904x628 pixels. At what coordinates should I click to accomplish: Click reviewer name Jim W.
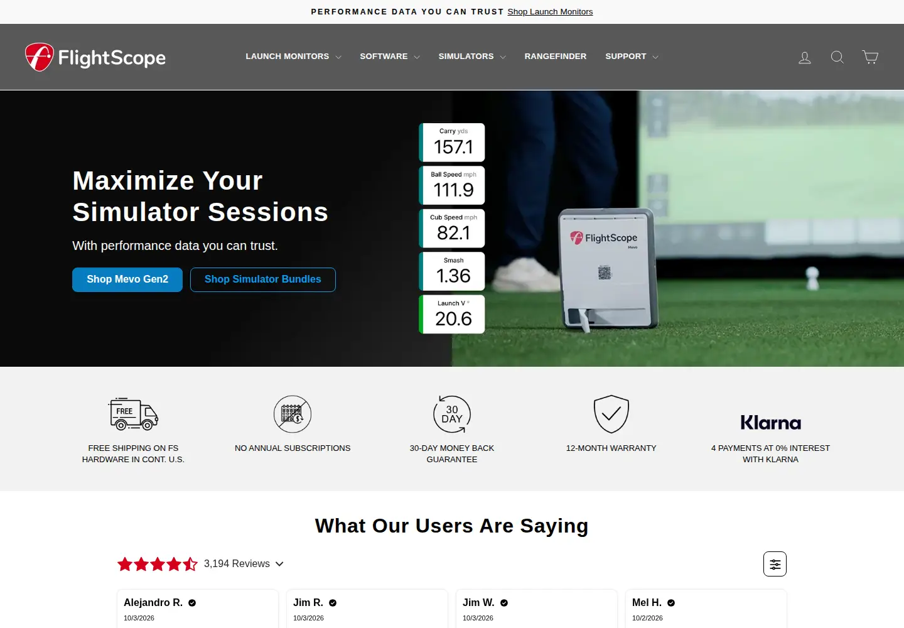479,603
